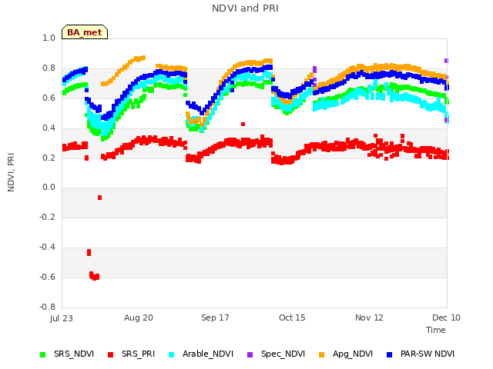Click the red SRS_PRI outlier point near -0.4
Viewport: 493px width, 369px height.
(89, 252)
